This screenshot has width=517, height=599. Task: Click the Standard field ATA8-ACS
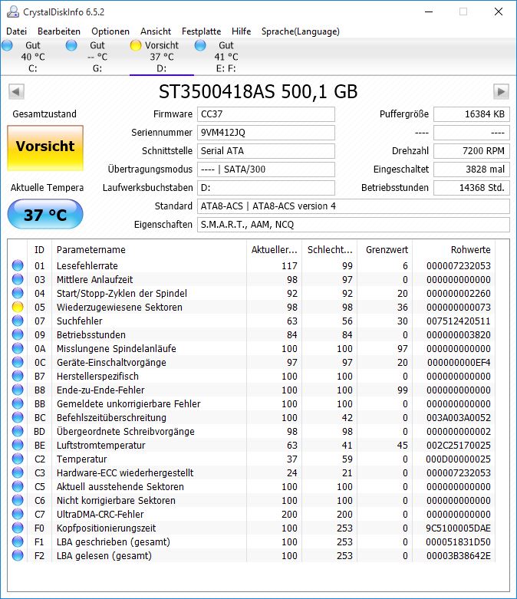pos(354,206)
